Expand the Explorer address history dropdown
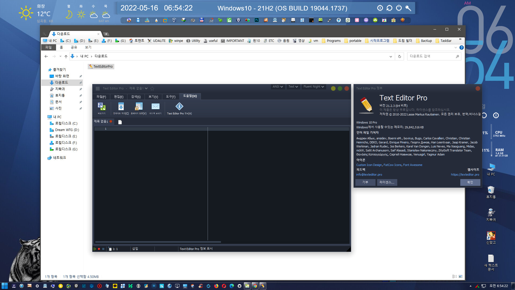This screenshot has height=290, width=515. [391, 56]
